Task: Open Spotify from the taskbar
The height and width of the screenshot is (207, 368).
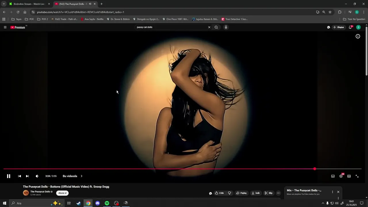Action: click(107, 203)
